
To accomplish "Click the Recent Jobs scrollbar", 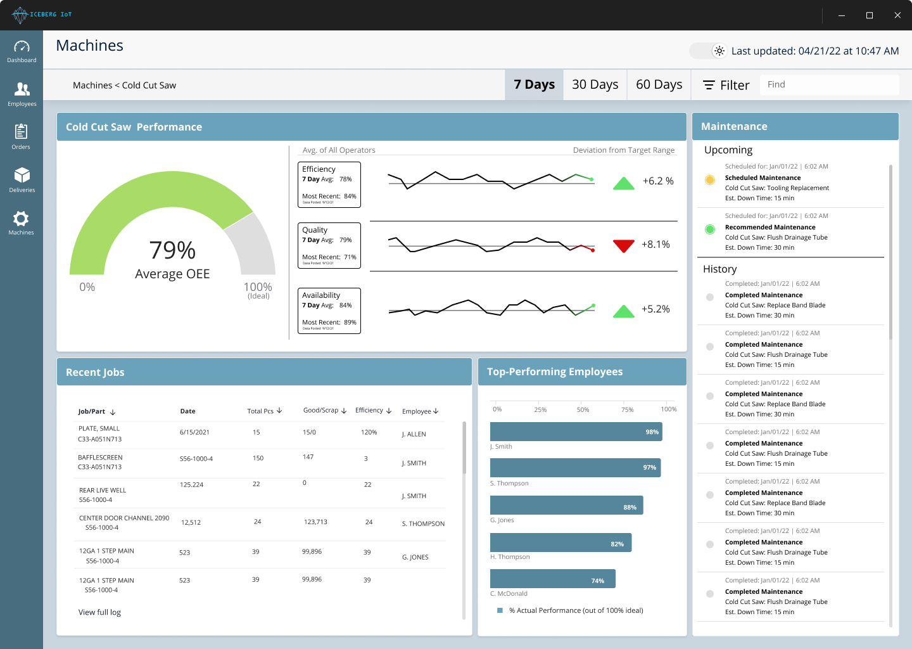I will tap(464, 447).
